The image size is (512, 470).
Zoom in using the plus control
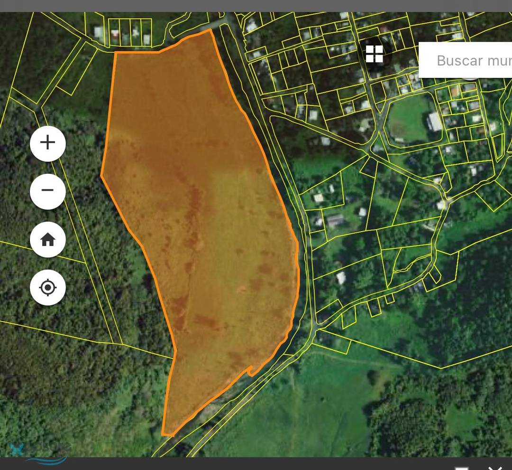[x=47, y=143]
